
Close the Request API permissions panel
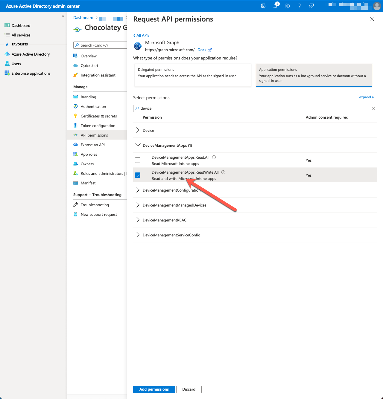[372, 19]
